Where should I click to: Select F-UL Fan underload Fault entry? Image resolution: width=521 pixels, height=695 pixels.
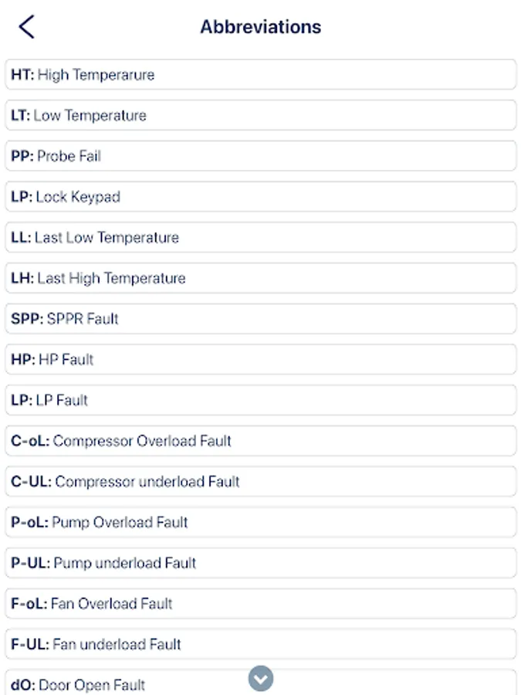[260, 644]
